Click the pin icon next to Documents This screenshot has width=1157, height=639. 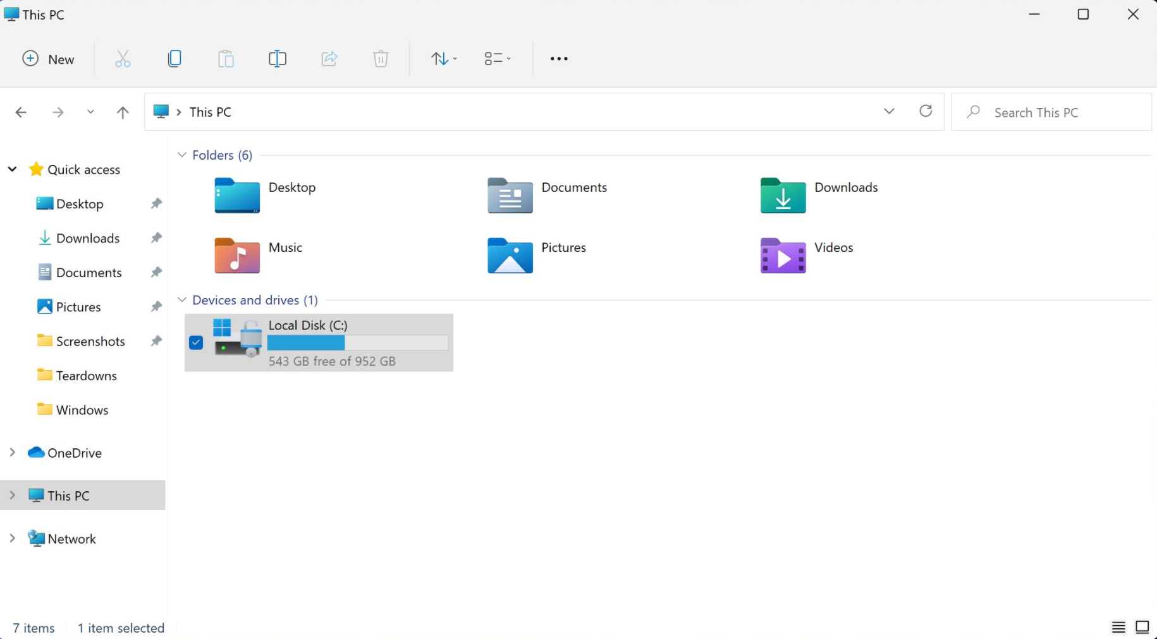point(156,272)
